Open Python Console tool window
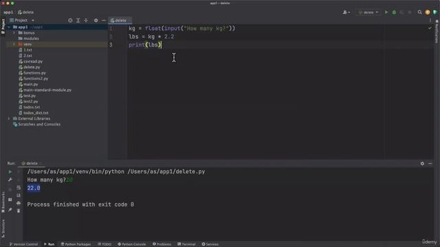 click(131, 244)
